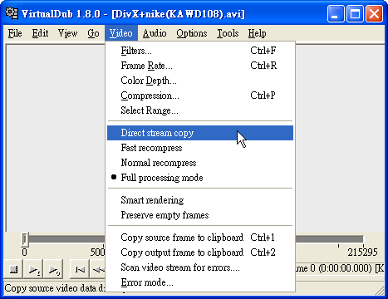The width and height of the screenshot is (388, 299).
Task: Close the open Video menu
Action: [121, 33]
